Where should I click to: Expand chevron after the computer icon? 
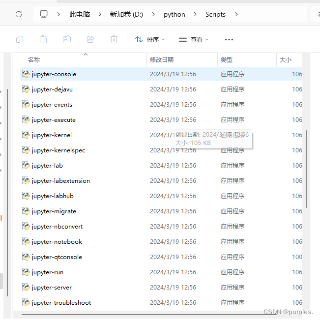tap(58, 14)
